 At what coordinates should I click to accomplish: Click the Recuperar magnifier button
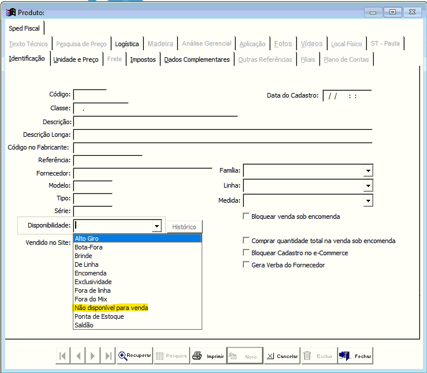pos(135,356)
